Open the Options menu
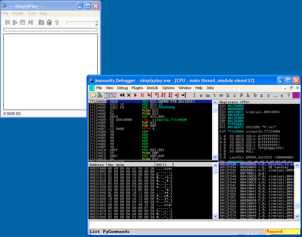Screen dimensions: 302x237 point(168,88)
